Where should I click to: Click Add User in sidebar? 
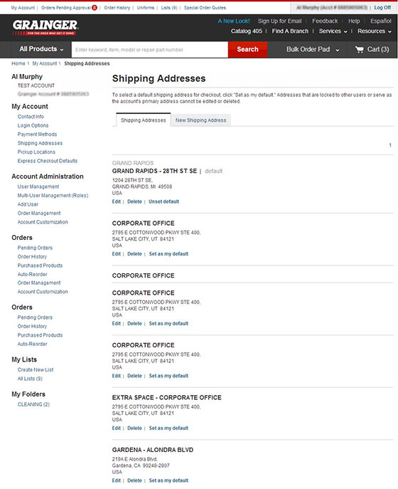28,204
